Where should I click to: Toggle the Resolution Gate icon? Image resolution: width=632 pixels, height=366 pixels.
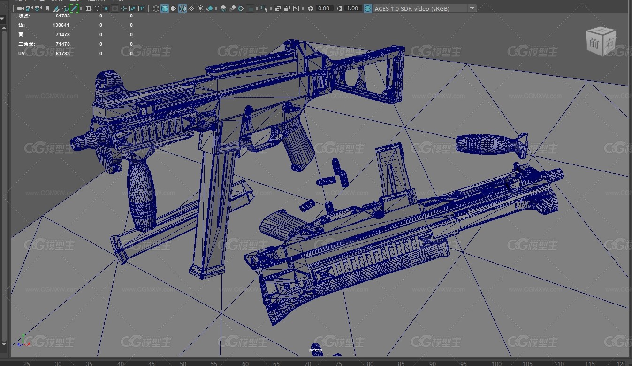[106, 8]
